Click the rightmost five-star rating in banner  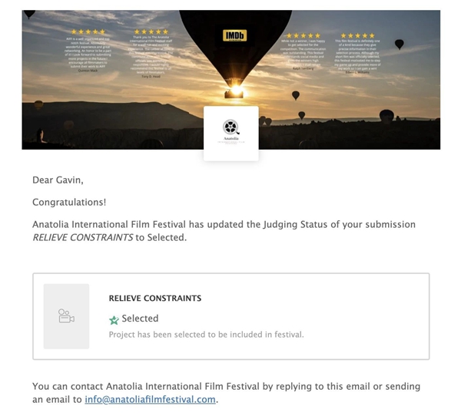point(358,35)
